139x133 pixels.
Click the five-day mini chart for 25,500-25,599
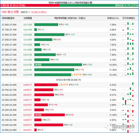tap(128, 100)
